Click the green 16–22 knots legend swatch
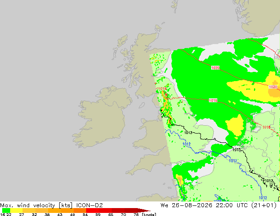Screen dimensions: 280x216 (x=6, y=210)
